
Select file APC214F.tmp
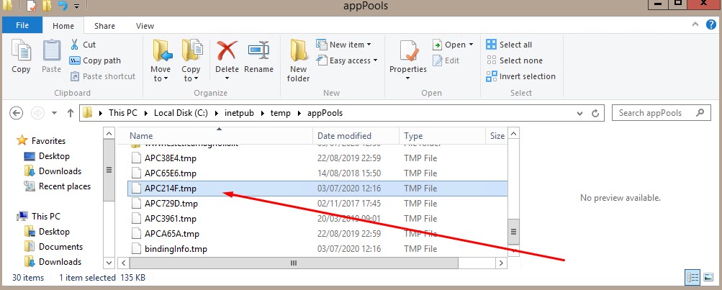317,189
